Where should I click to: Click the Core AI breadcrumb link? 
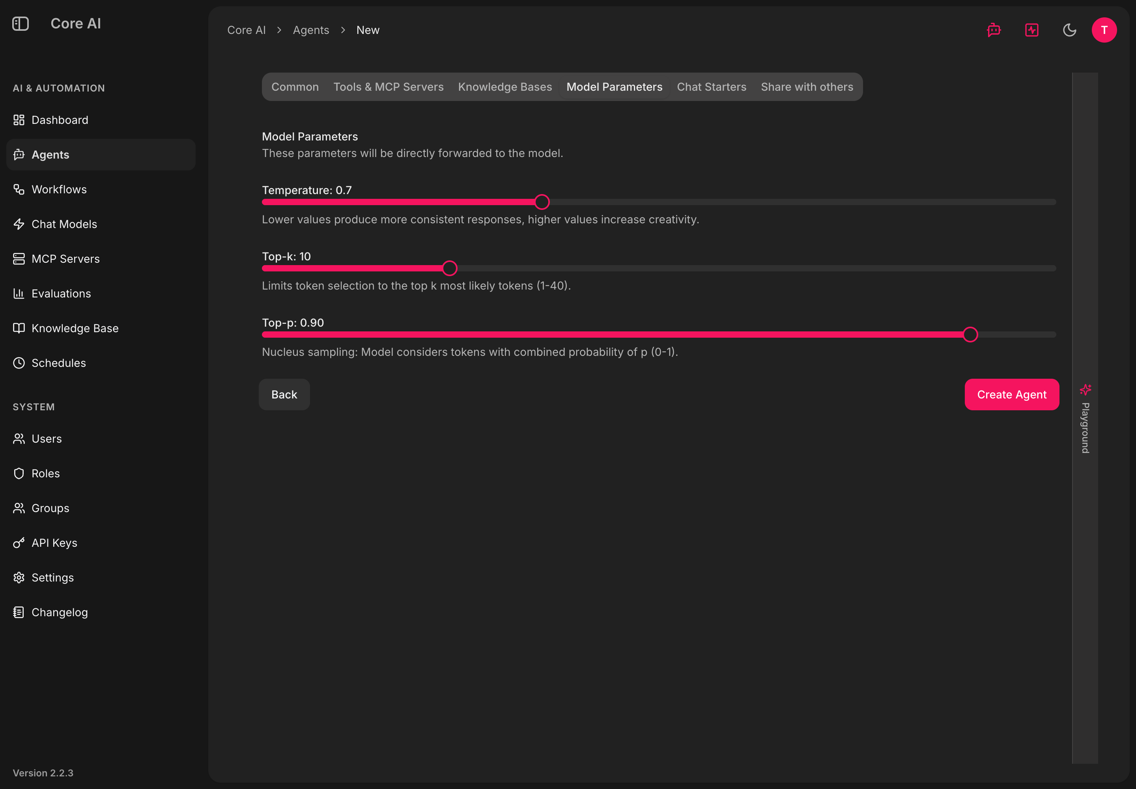246,30
